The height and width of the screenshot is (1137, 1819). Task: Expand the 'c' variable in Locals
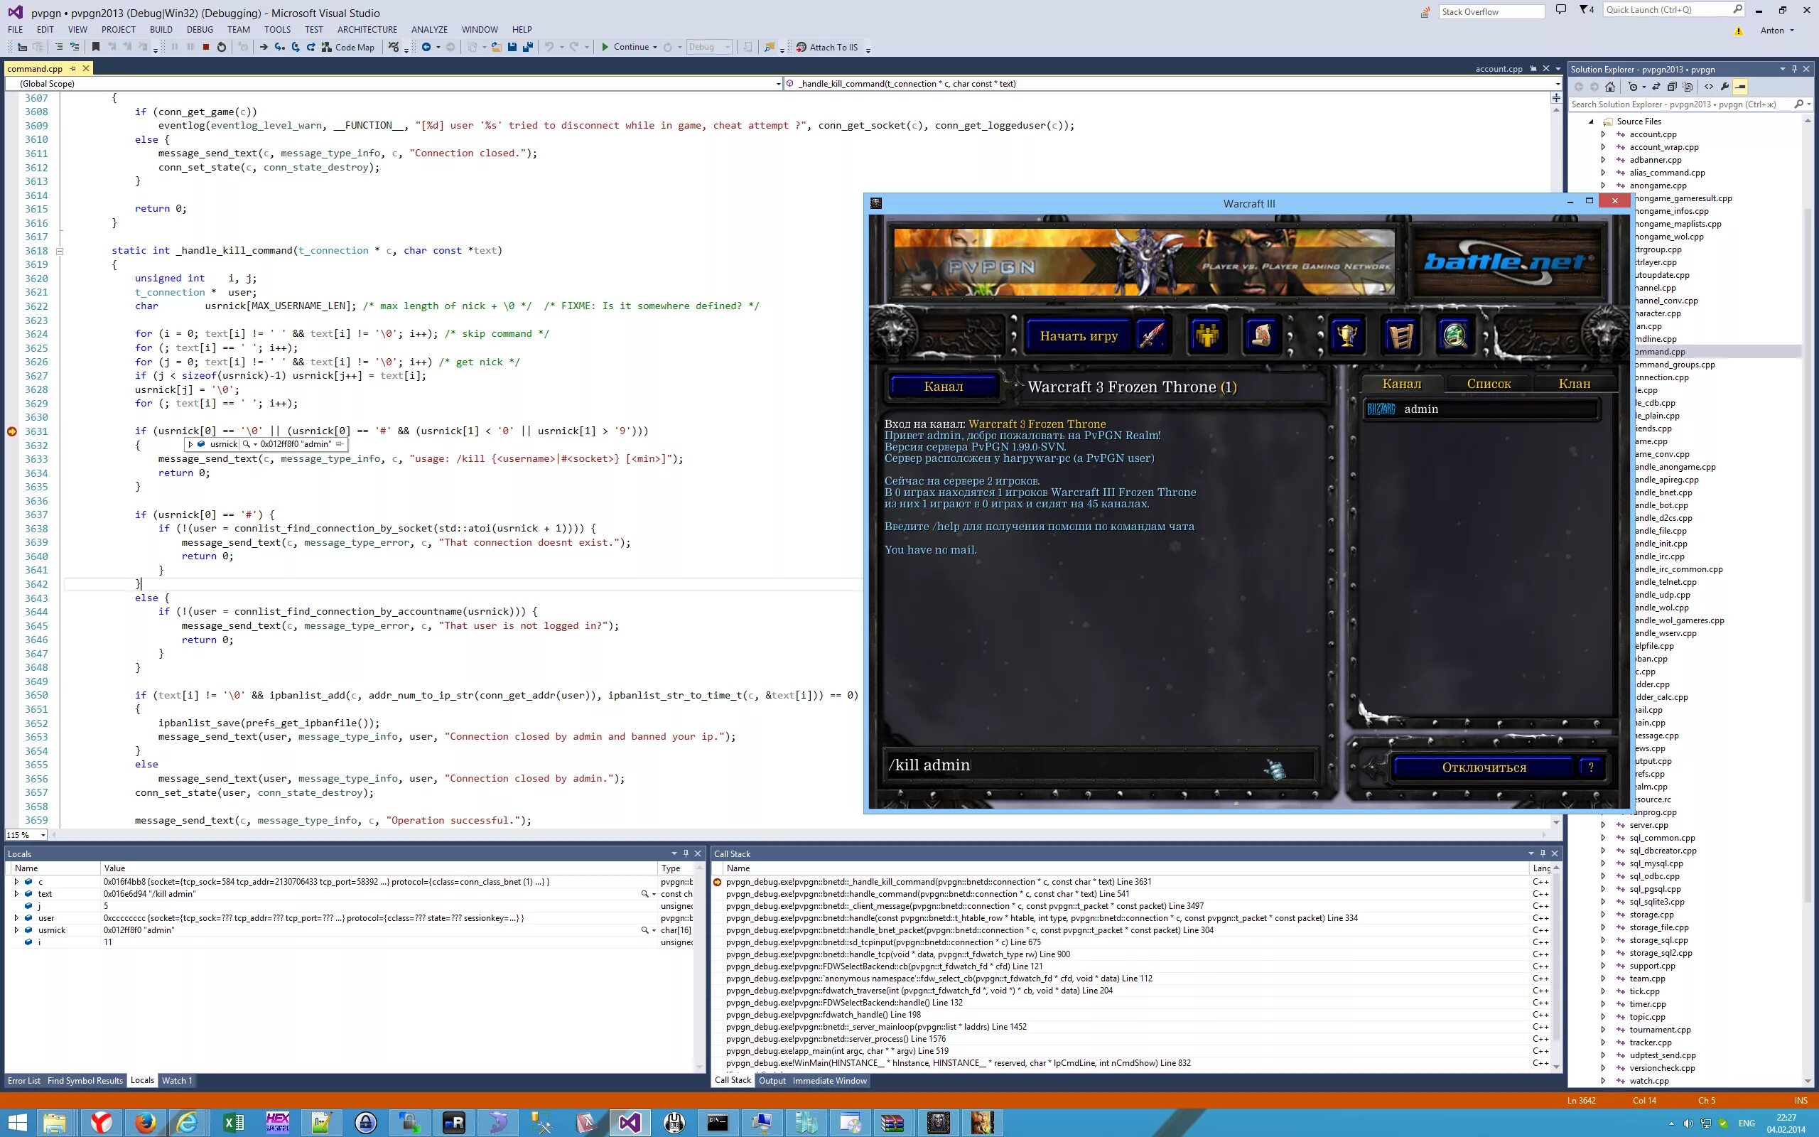(x=16, y=881)
